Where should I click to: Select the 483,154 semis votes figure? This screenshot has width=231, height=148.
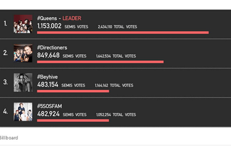[x=48, y=85]
